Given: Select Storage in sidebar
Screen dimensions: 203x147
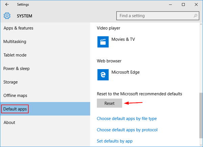Looking at the screenshot, I should [x=10, y=82].
